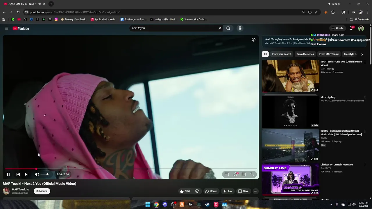The image size is (372, 209).
Task: Click the Ask button
Action: coord(227,191)
